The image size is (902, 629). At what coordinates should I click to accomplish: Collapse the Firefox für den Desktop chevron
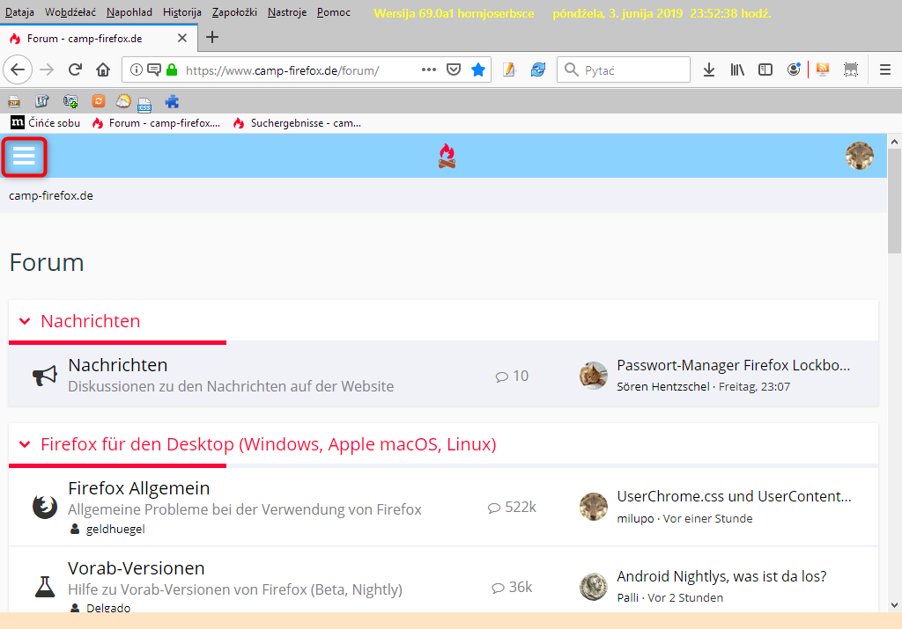coord(25,444)
